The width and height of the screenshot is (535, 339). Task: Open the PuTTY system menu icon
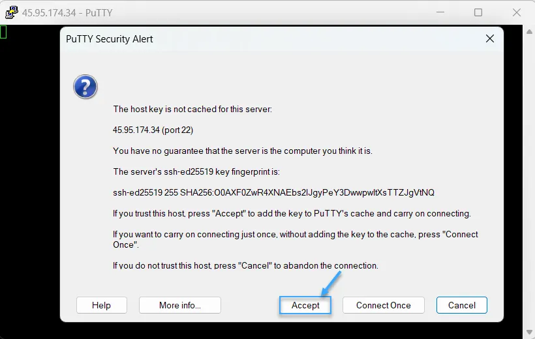11,12
